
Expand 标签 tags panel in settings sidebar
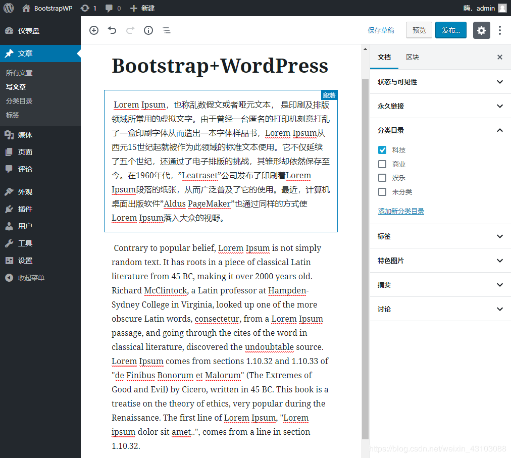point(440,236)
